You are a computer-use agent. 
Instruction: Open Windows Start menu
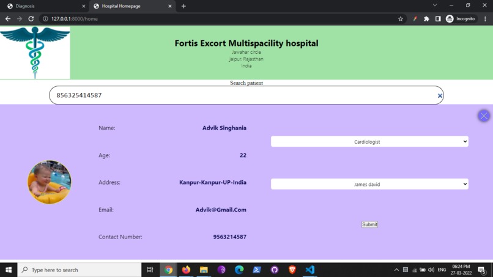click(9, 270)
